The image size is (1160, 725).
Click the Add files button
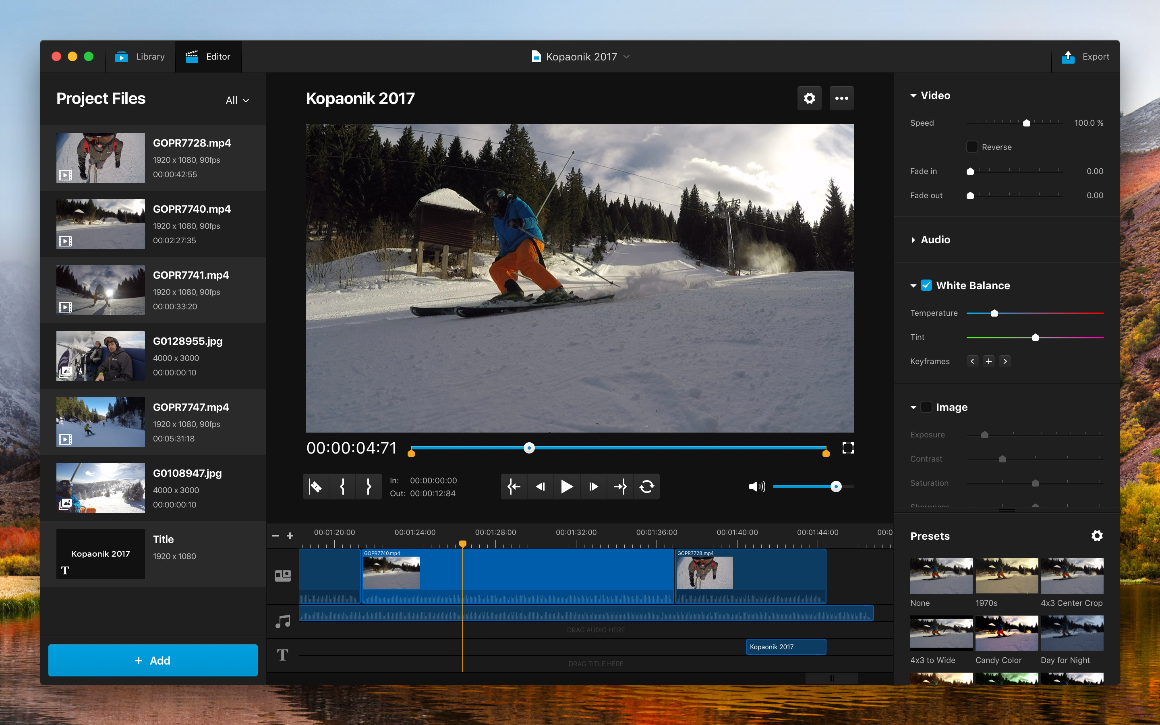[154, 660]
